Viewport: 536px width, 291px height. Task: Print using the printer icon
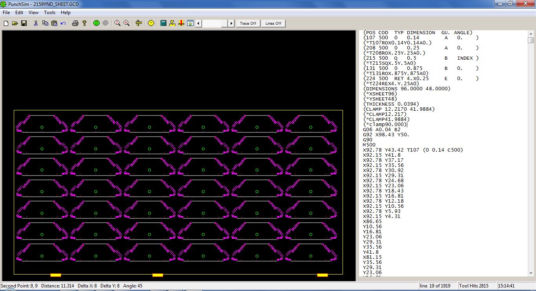(x=75, y=24)
